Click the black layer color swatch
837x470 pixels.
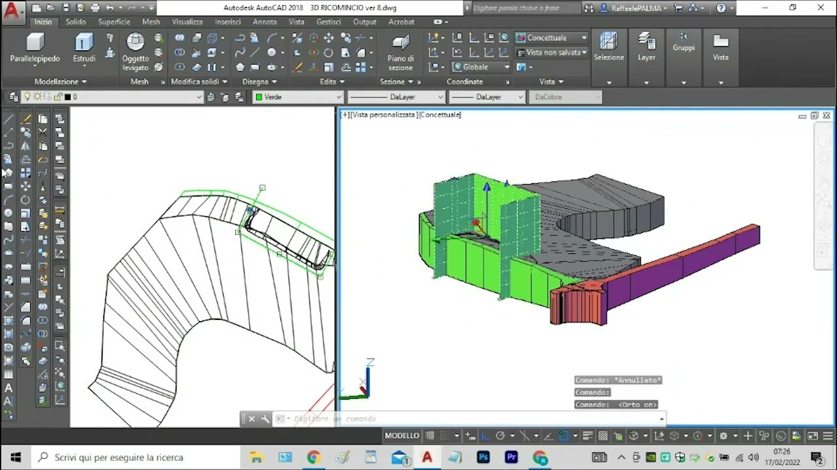[68, 97]
